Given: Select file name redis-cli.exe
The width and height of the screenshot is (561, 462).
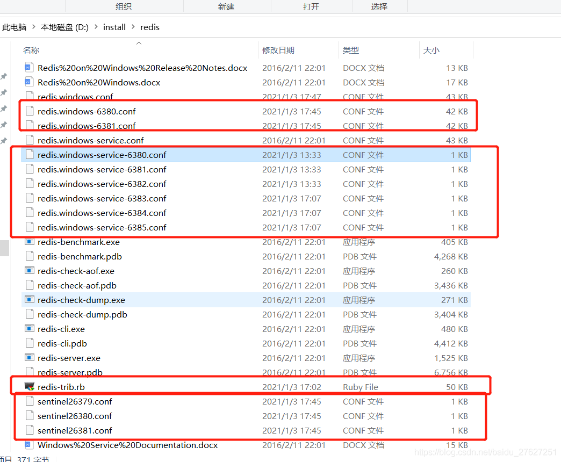Looking at the screenshot, I should click(x=61, y=329).
